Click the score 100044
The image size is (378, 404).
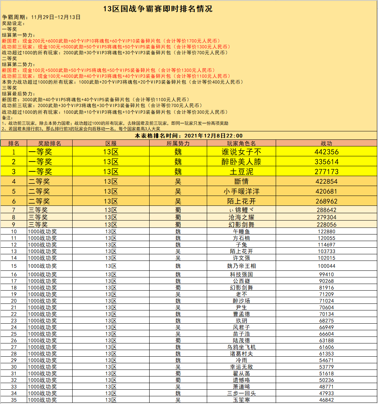[x=327, y=266]
